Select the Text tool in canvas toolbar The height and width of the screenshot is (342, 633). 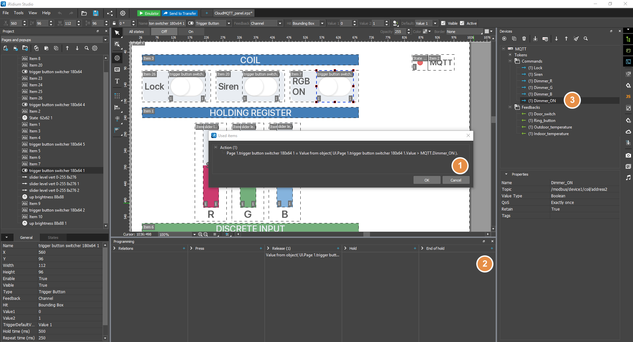point(117,81)
